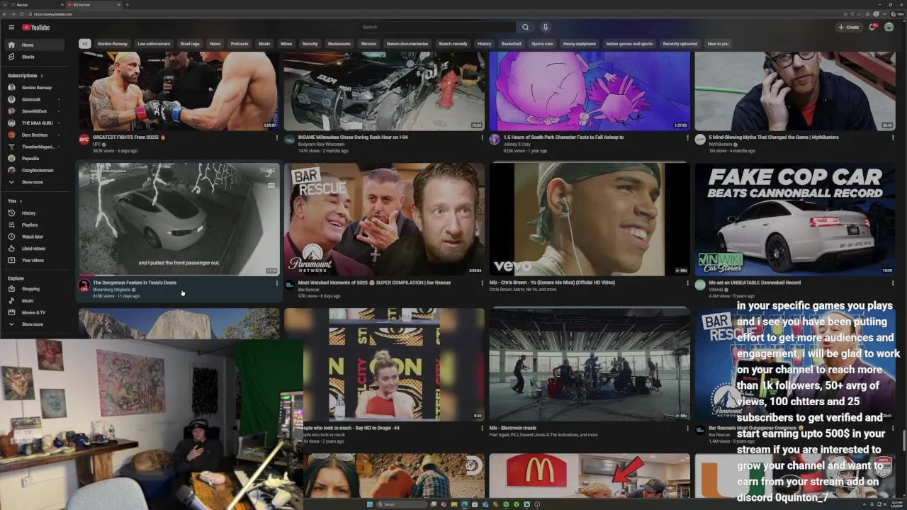907x510 pixels.
Task: Open the Windows Start button
Action: pyautogui.click(x=370, y=504)
